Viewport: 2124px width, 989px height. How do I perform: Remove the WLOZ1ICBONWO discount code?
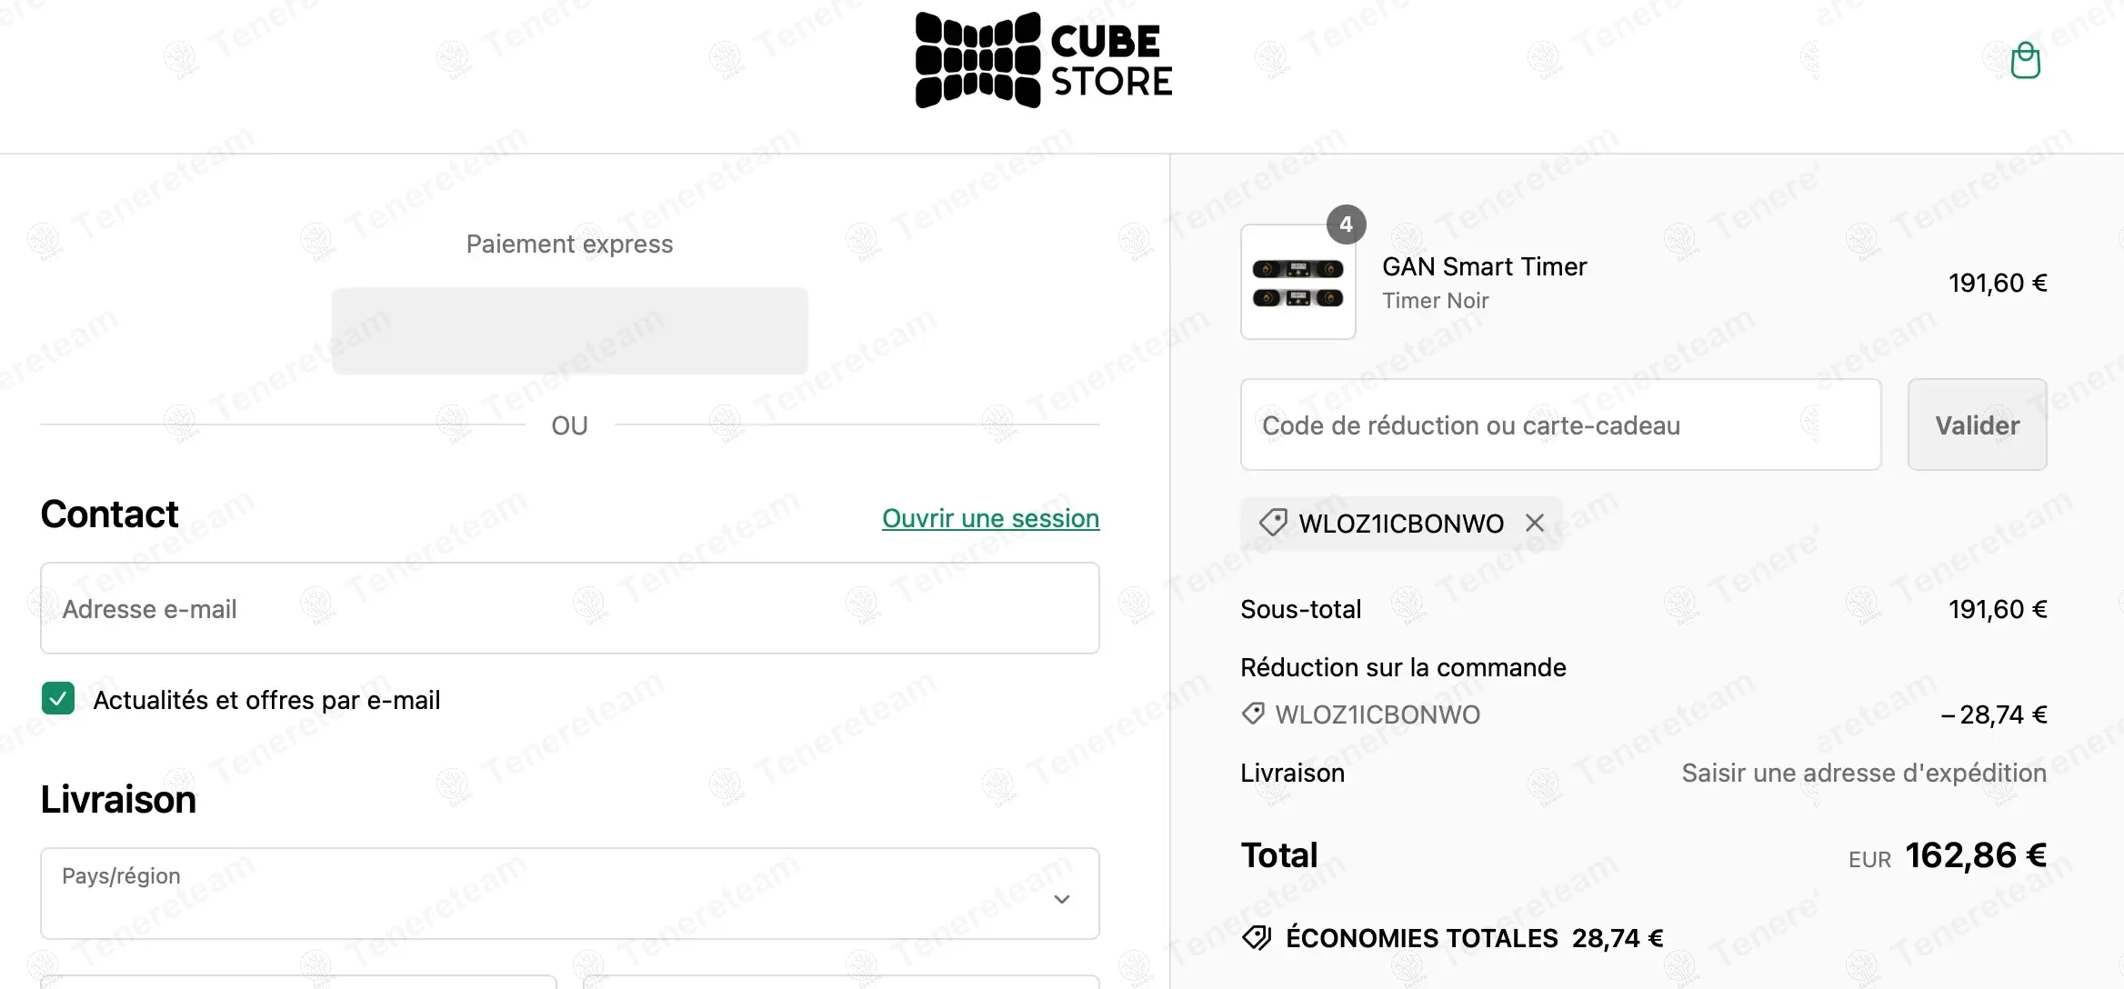pos(1535,523)
